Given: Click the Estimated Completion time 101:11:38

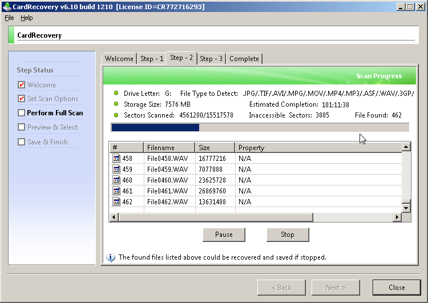Looking at the screenshot, I should point(336,104).
